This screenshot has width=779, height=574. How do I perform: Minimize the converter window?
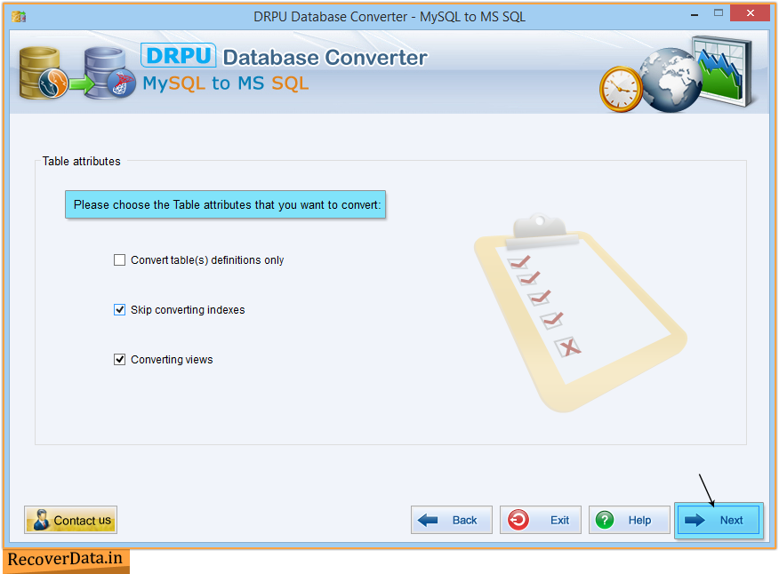[695, 14]
